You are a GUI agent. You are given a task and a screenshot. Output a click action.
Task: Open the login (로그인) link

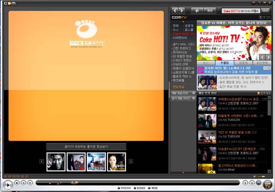point(265,17)
